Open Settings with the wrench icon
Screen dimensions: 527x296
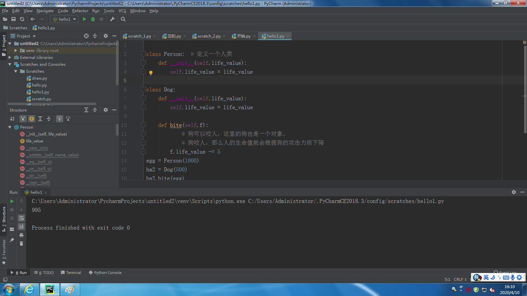pos(112,19)
